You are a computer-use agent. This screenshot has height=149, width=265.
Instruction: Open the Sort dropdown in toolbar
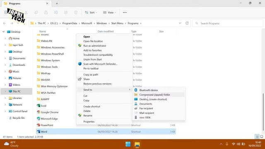point(91,12)
